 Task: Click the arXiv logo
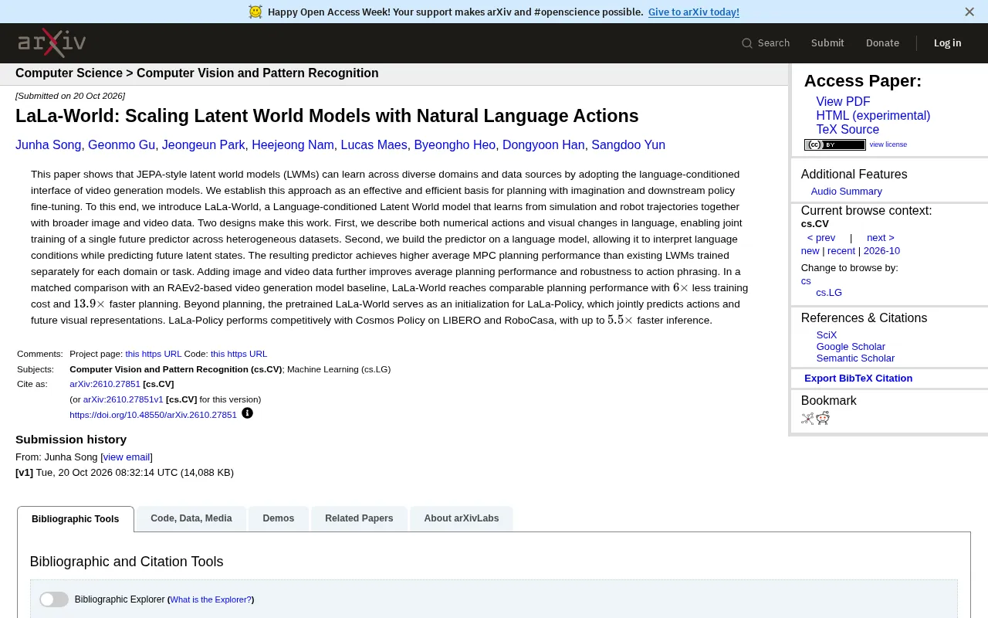click(x=52, y=43)
